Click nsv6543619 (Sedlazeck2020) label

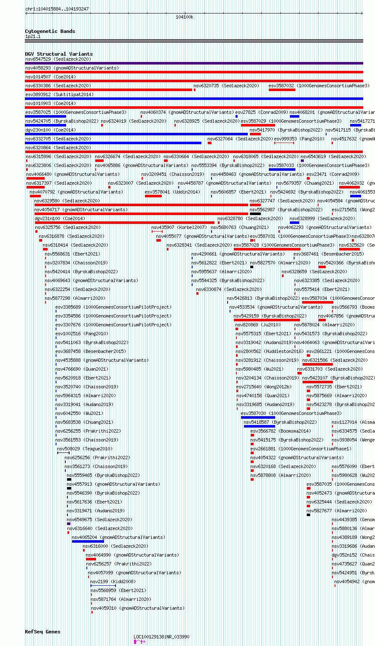[x=333, y=156]
